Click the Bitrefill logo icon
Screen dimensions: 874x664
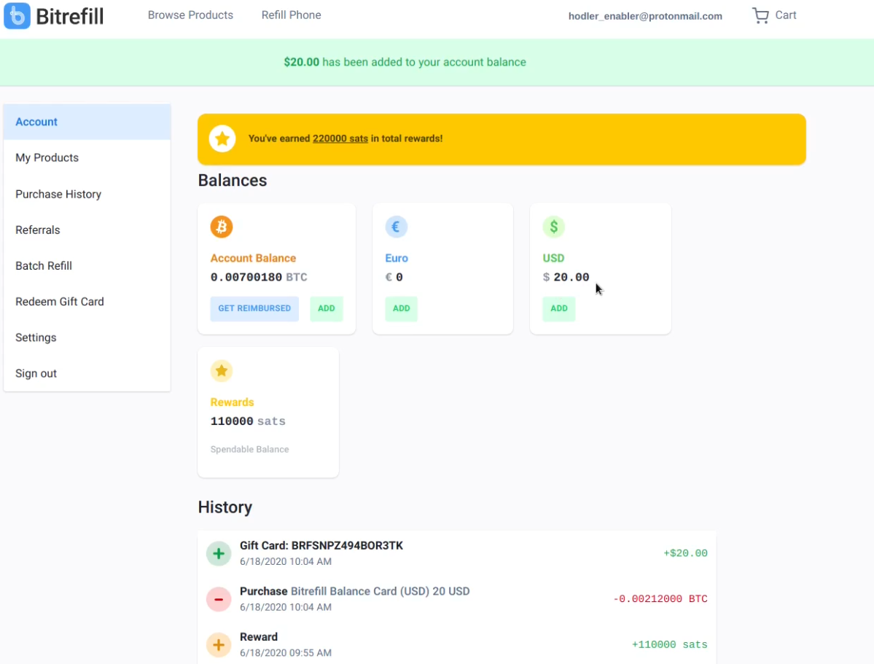17,15
